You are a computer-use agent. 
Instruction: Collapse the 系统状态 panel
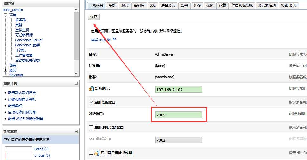coord(76,132)
